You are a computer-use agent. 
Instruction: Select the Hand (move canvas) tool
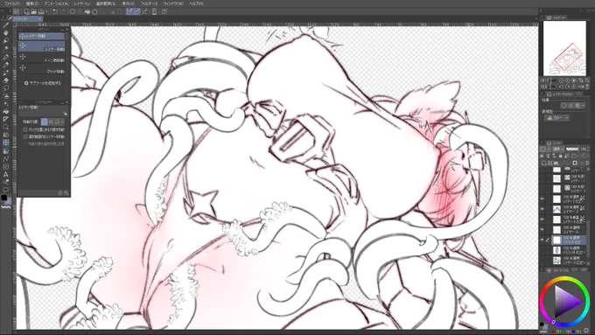[6, 33]
